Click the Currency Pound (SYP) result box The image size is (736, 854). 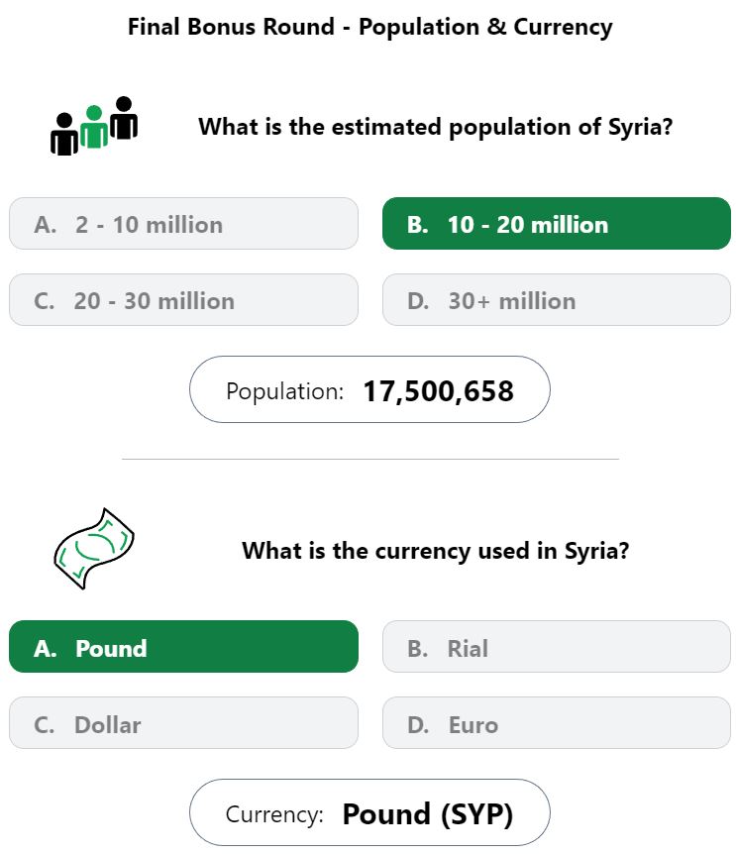pos(369,812)
